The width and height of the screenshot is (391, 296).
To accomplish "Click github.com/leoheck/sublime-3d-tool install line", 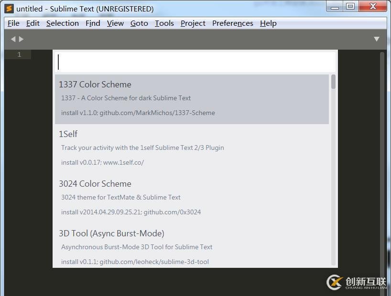I will (x=135, y=262).
